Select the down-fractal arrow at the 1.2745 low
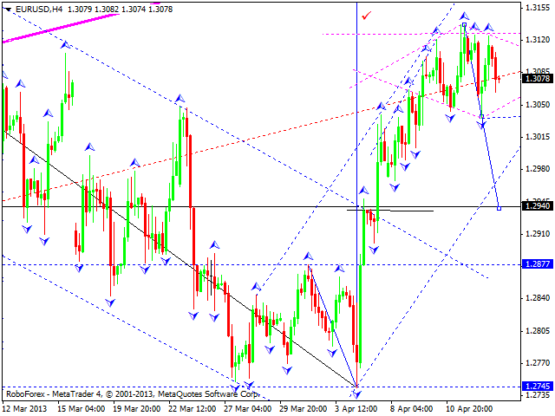The width and height of the screenshot is (555, 416). click(356, 393)
